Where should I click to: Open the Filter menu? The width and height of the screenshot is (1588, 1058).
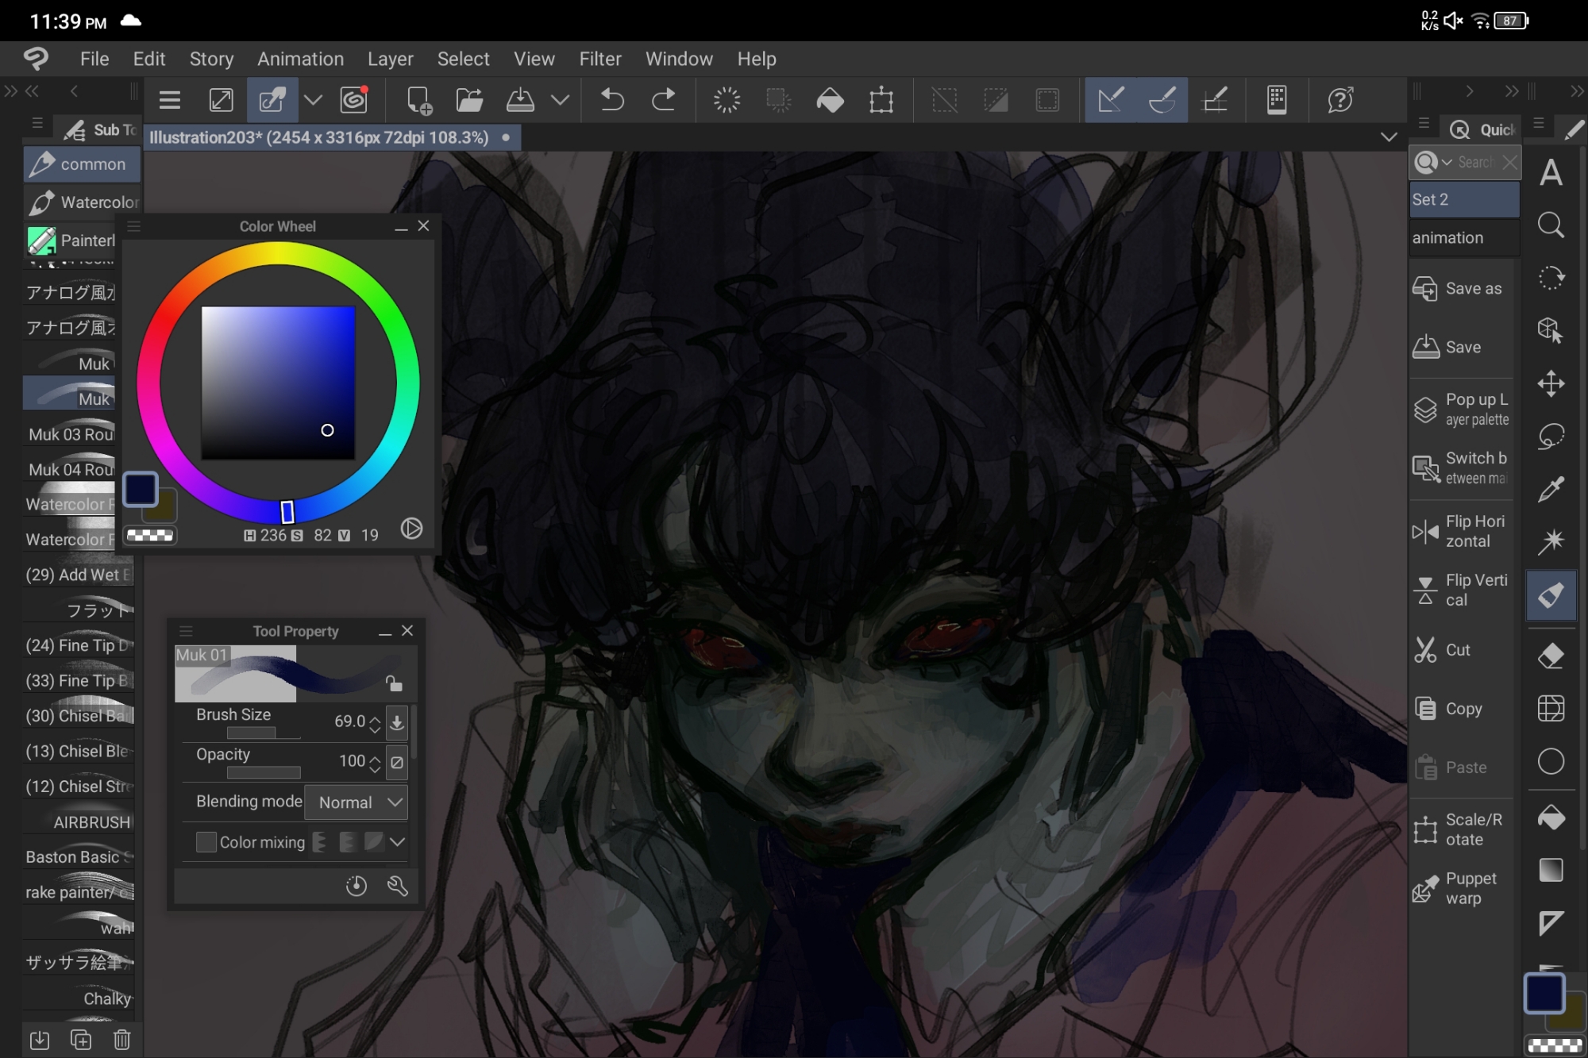[x=599, y=59]
